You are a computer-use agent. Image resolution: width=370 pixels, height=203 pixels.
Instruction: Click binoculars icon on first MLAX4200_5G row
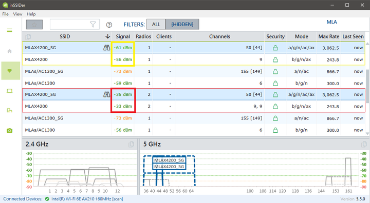pyautogui.click(x=107, y=48)
